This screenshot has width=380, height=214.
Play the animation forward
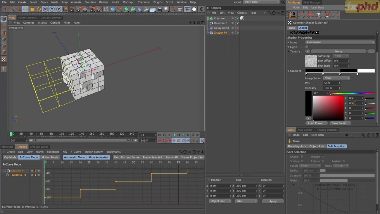coord(183,135)
